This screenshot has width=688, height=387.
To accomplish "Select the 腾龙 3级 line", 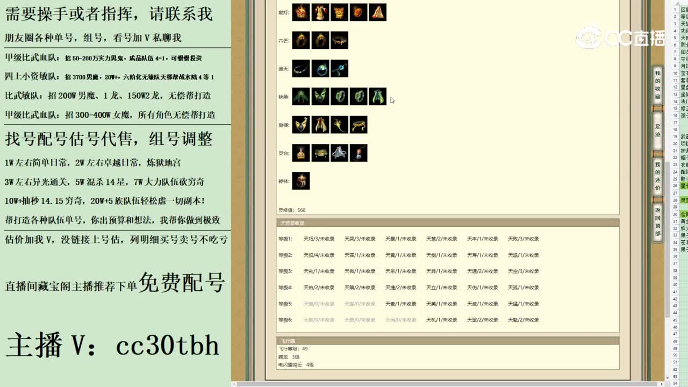I will [289, 357].
